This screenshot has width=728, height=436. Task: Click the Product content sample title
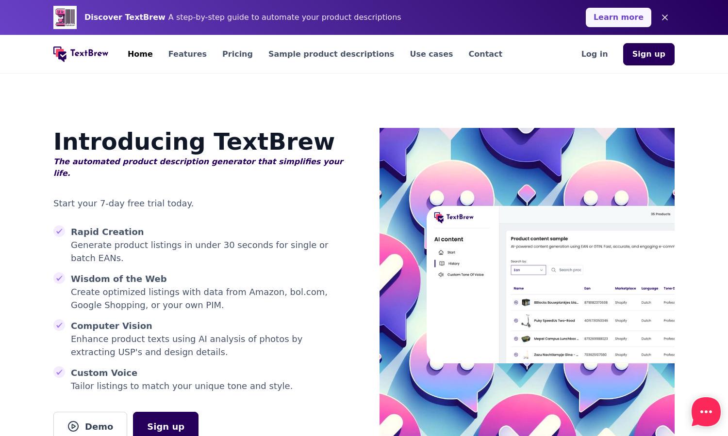[539, 238]
